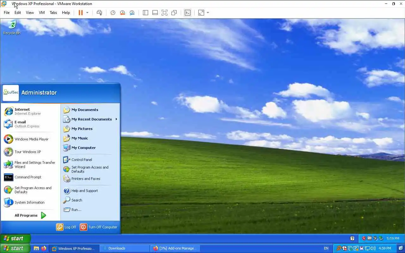Click the 4:59 PM clock

click(385, 248)
